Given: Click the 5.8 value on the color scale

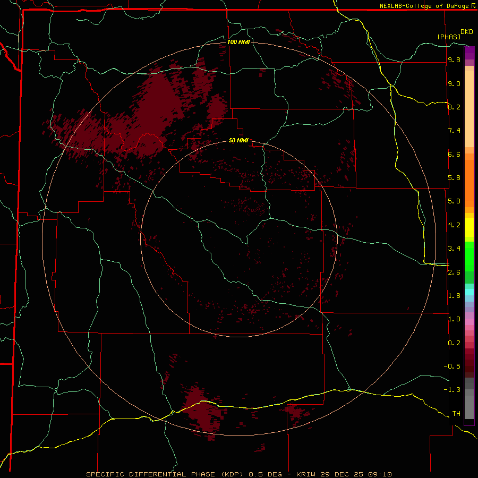Looking at the screenshot, I should point(454,178).
